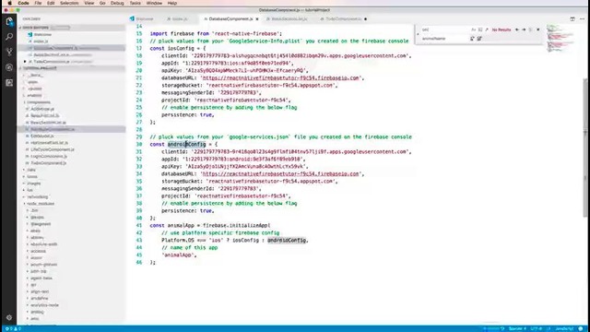Select the absolute-path folder in node_modules
This screenshot has width=590, height=332.
click(x=44, y=244)
